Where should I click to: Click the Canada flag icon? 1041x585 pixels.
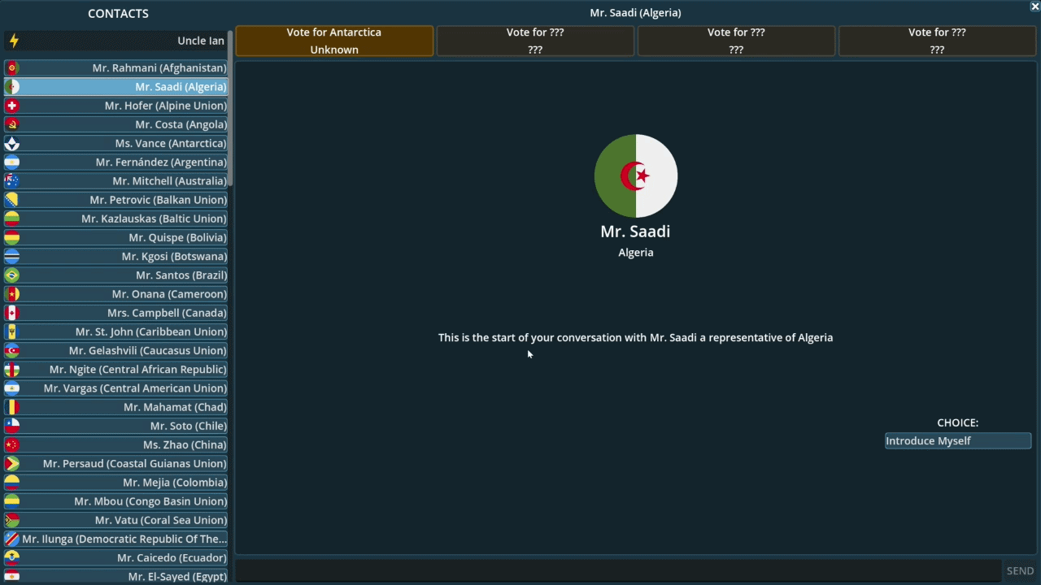pyautogui.click(x=12, y=313)
